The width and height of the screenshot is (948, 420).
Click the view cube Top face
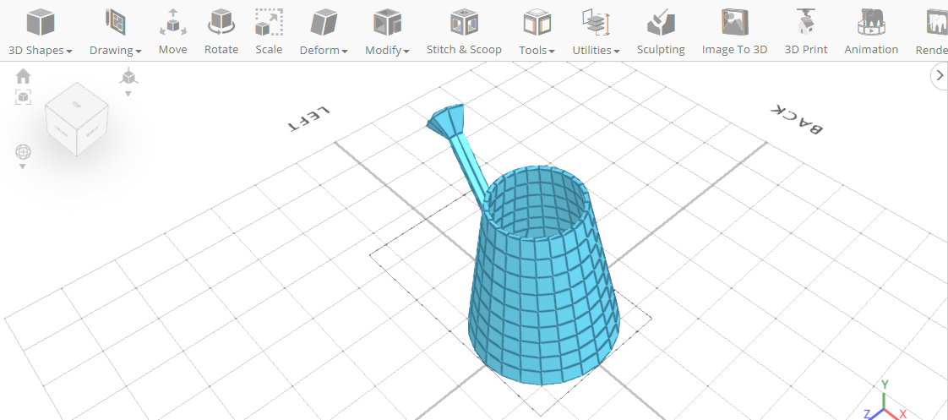(76, 105)
